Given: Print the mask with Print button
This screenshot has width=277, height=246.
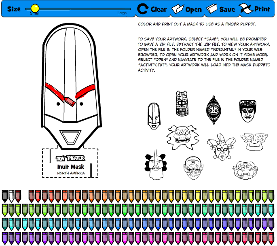Looking at the screenshot, I should pyautogui.click(x=255, y=8).
